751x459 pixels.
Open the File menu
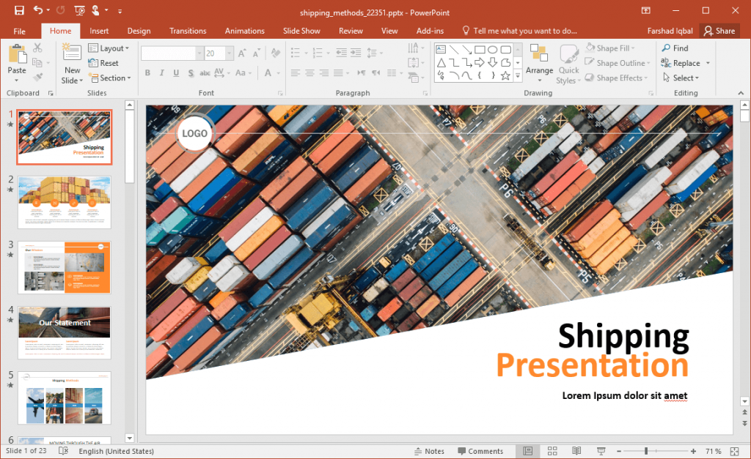click(20, 31)
